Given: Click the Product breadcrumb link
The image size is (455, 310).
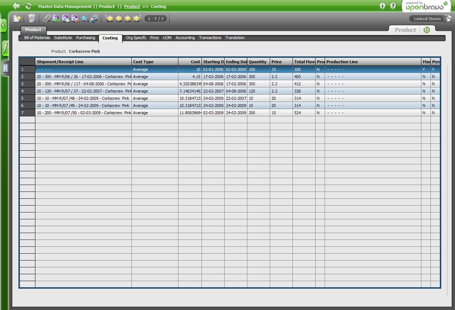Looking at the screenshot, I should [x=132, y=7].
